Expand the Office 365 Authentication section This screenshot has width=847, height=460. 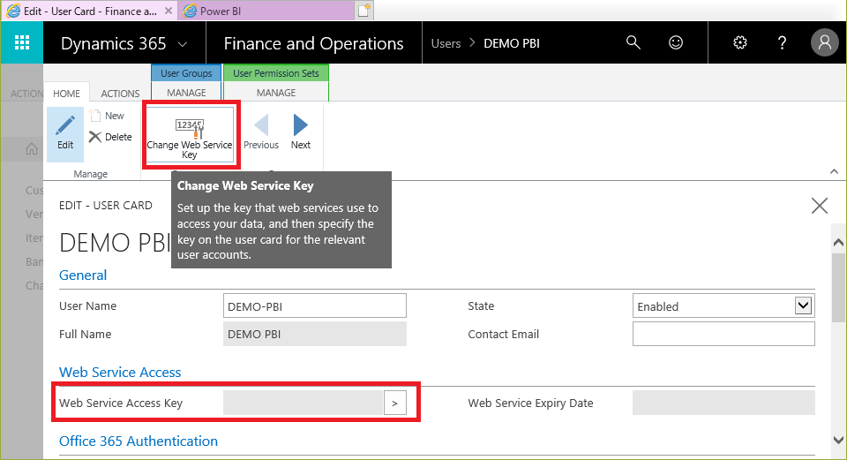139,441
